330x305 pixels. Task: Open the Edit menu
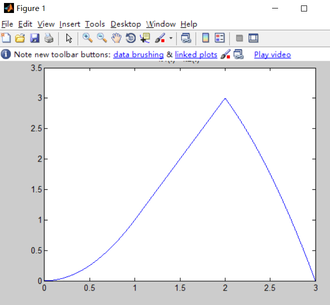(x=25, y=24)
